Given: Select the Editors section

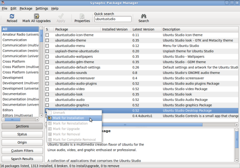Looking at the screenshot, I should pos(20,110).
